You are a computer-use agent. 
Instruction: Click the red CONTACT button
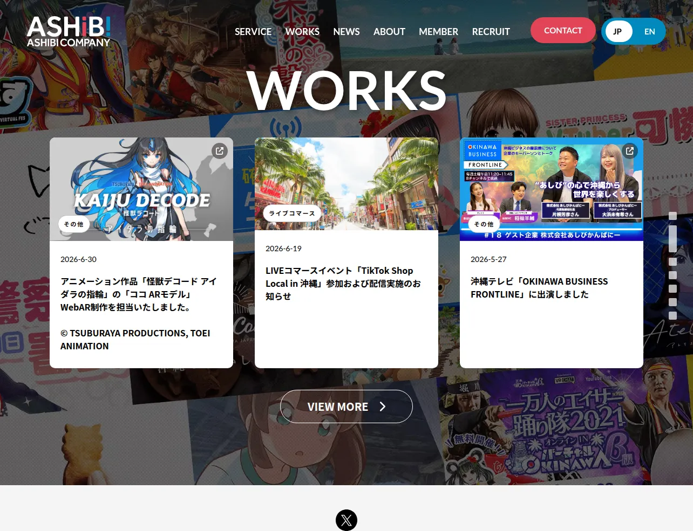563,30
